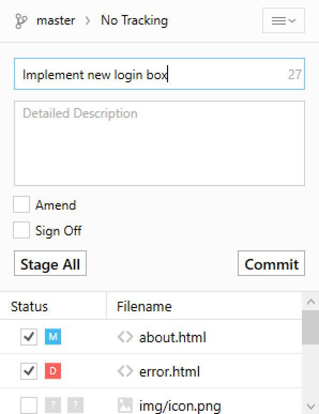Image resolution: width=319 pixels, height=414 pixels.
Task: Enable the Amend checkbox
Action: (21, 204)
